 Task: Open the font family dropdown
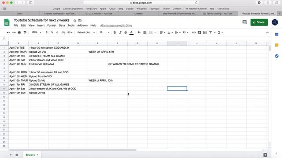86,32
